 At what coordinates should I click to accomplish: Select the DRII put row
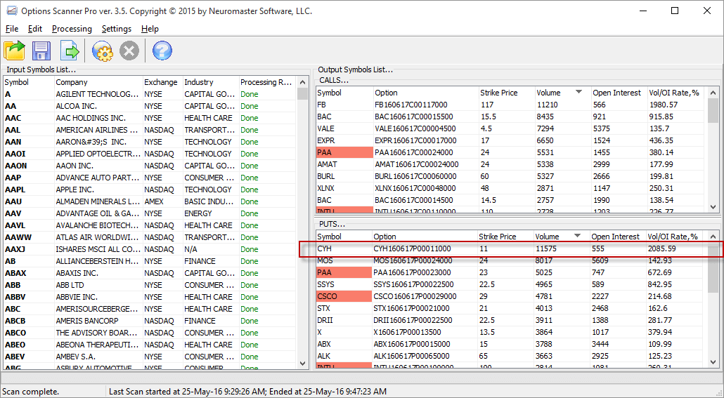(511, 320)
